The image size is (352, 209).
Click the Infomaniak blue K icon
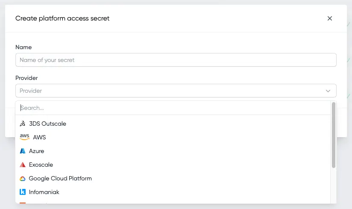point(23,192)
